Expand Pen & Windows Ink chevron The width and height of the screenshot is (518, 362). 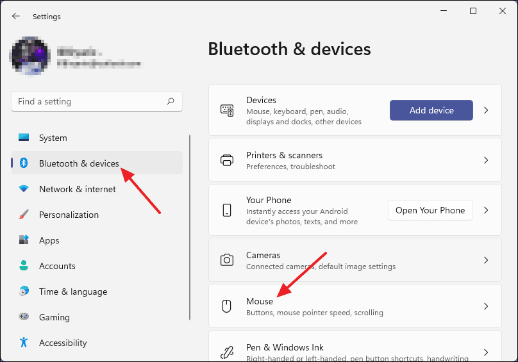[x=486, y=352]
